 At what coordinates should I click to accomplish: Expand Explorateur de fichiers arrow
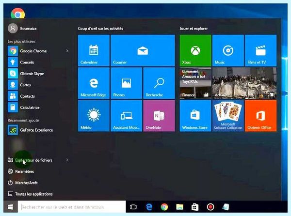(67, 160)
